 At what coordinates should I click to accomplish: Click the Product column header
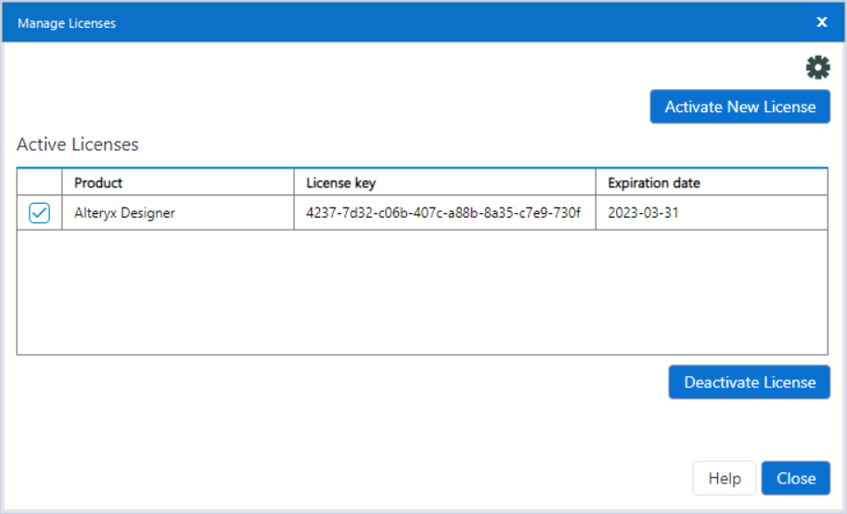click(98, 182)
